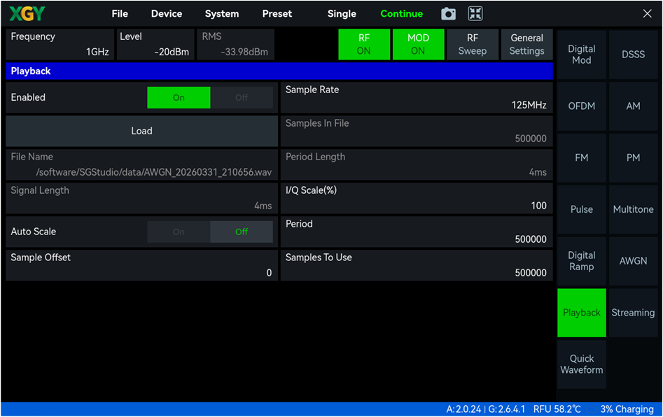Open the File menu
Screen dimensions: 663x417
coord(120,13)
